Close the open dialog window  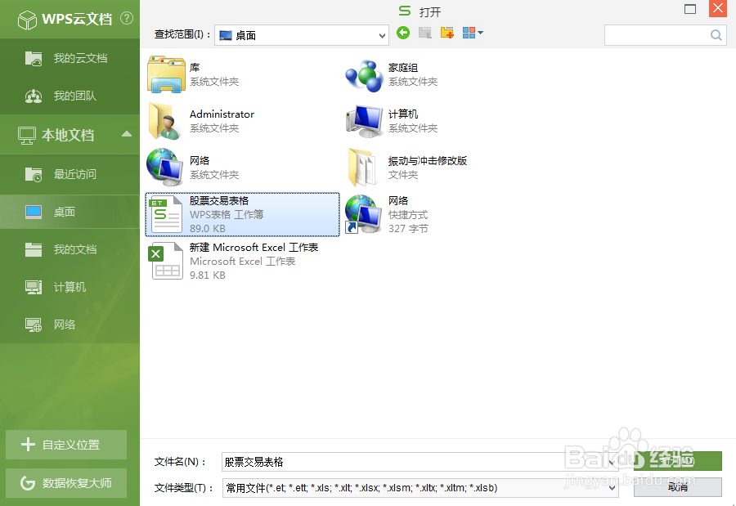click(718, 8)
